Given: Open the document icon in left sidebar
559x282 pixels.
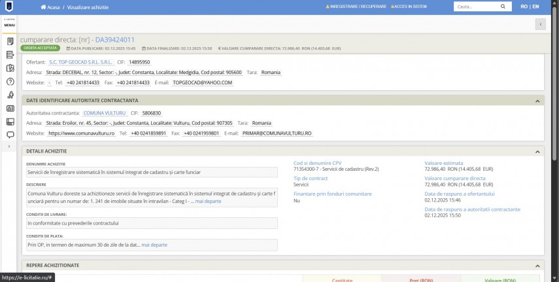Looking at the screenshot, I should (x=10, y=41).
